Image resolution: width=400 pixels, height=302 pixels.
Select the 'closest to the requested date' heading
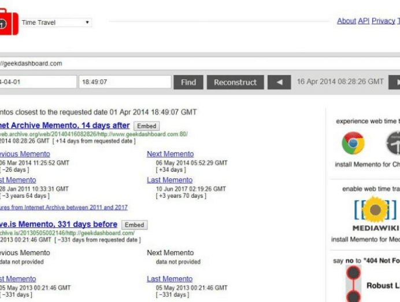(x=98, y=112)
